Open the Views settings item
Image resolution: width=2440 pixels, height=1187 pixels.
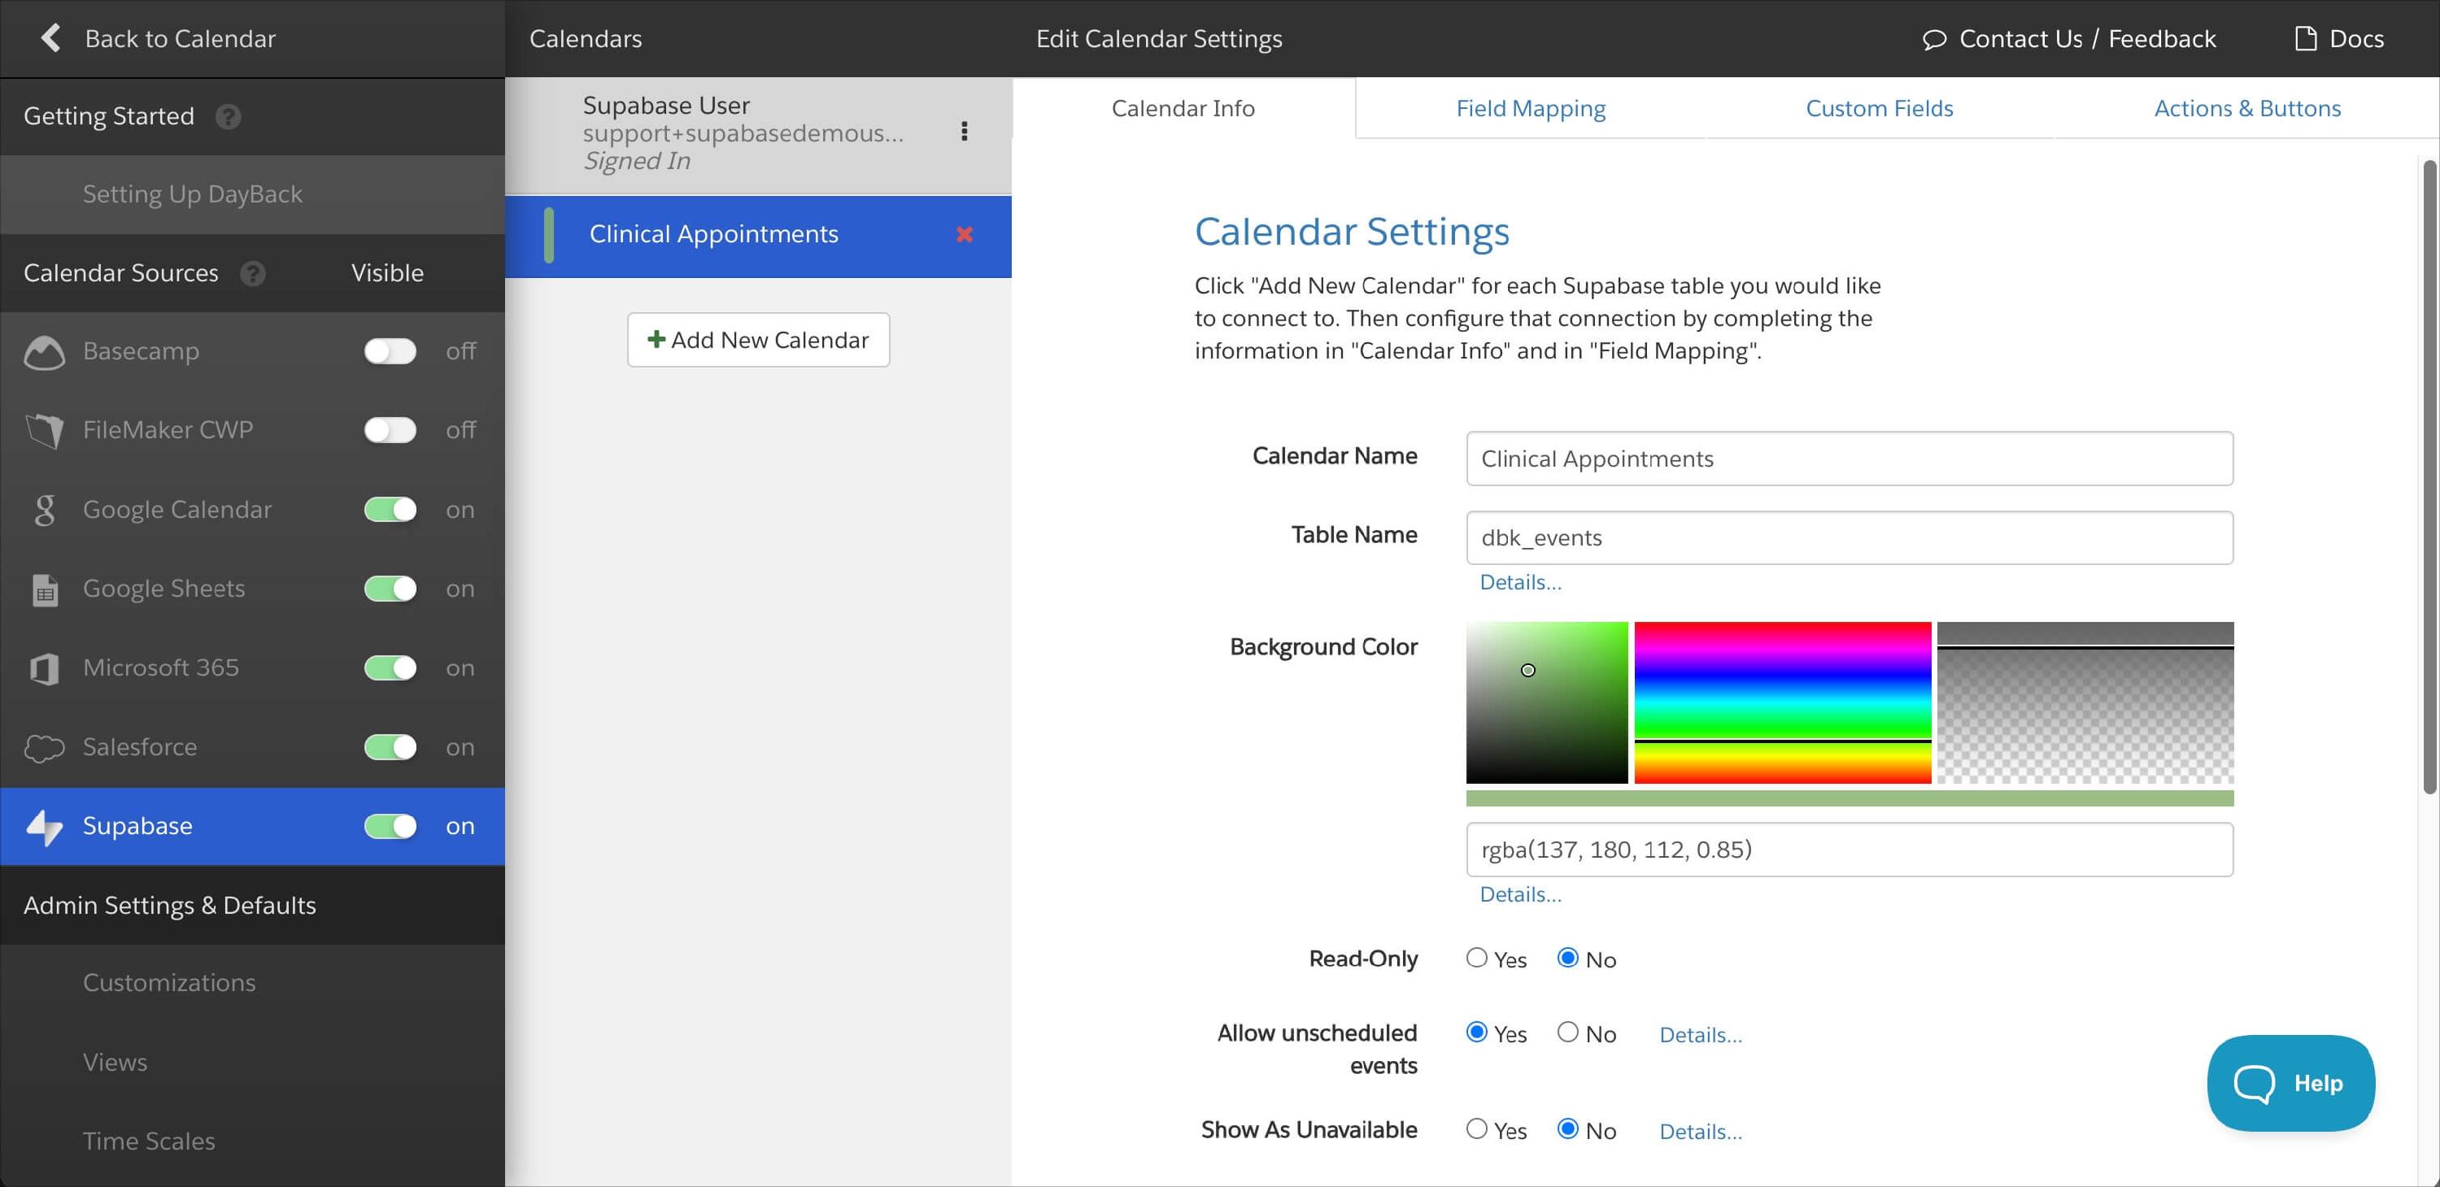point(252,1062)
